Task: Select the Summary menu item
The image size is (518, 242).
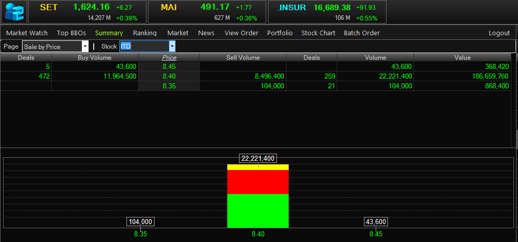Action: 109,33
